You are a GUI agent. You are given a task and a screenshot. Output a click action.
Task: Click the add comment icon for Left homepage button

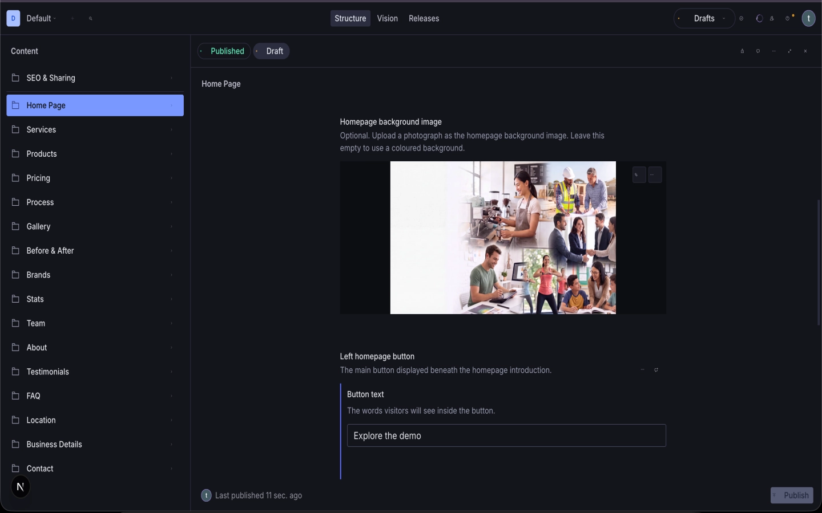[656, 369]
